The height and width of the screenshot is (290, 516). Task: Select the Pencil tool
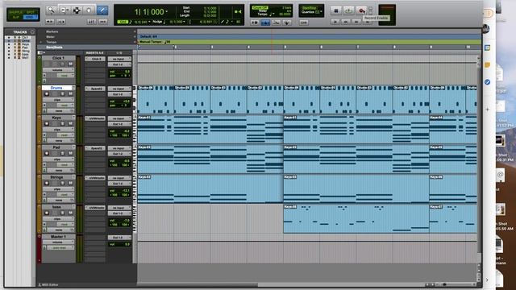[x=102, y=10]
